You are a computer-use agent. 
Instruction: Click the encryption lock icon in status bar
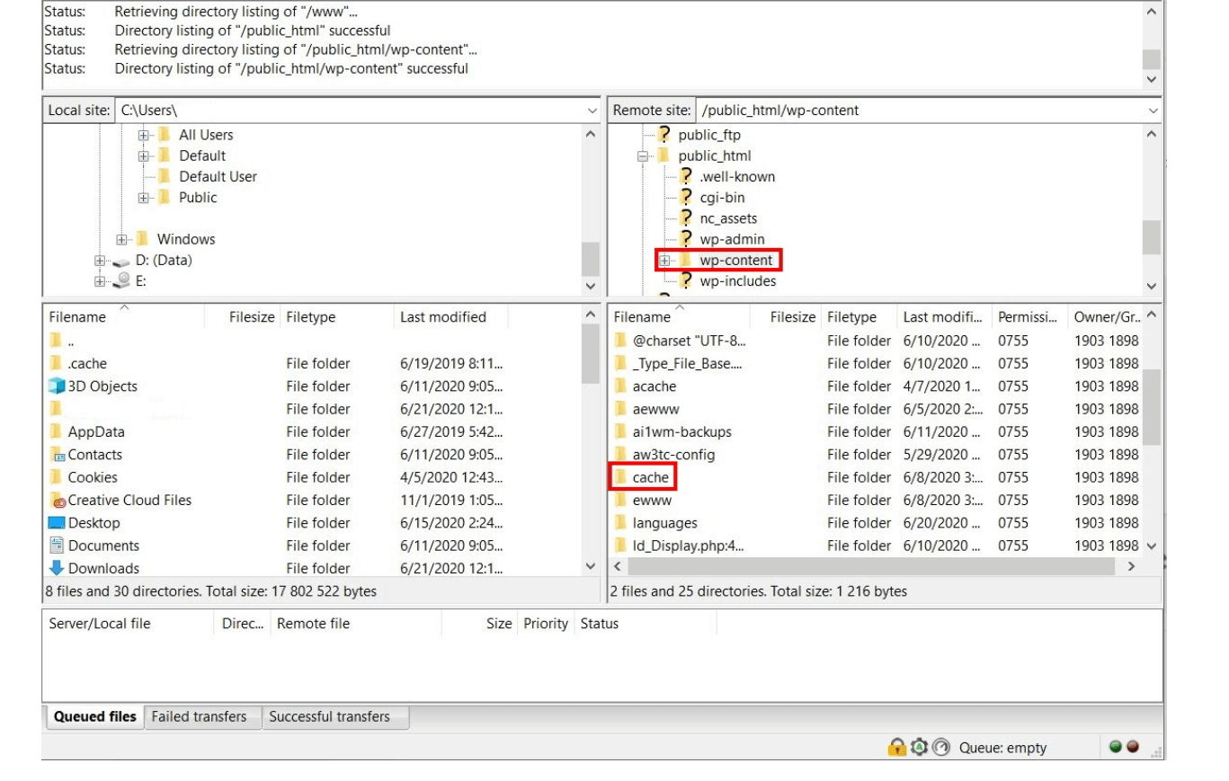(x=896, y=748)
